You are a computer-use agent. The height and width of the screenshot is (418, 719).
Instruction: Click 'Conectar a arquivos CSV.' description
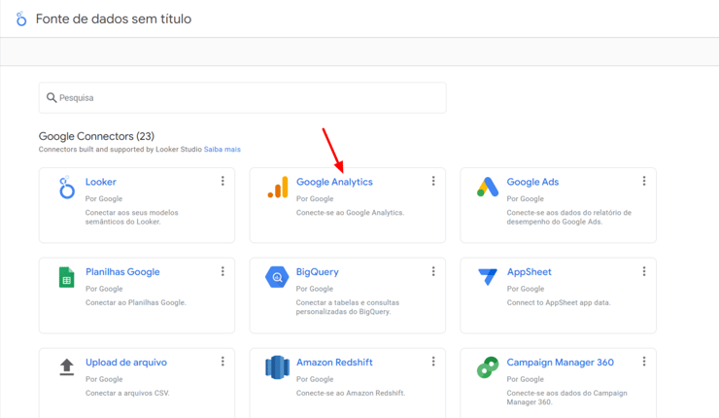point(127,393)
